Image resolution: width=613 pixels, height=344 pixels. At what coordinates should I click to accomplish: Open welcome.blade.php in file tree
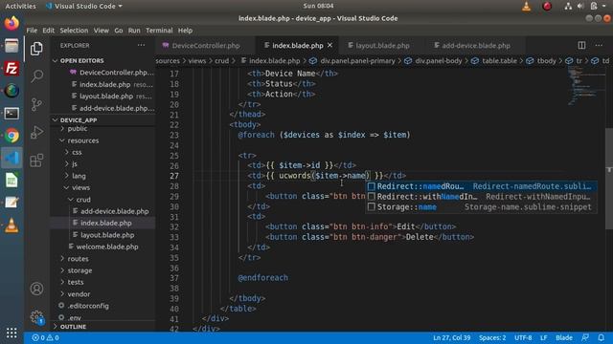[x=107, y=247]
